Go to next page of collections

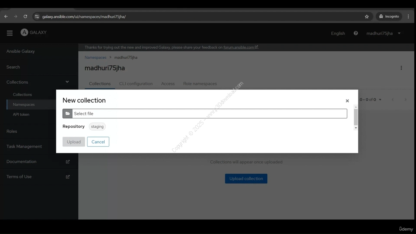(x=406, y=99)
